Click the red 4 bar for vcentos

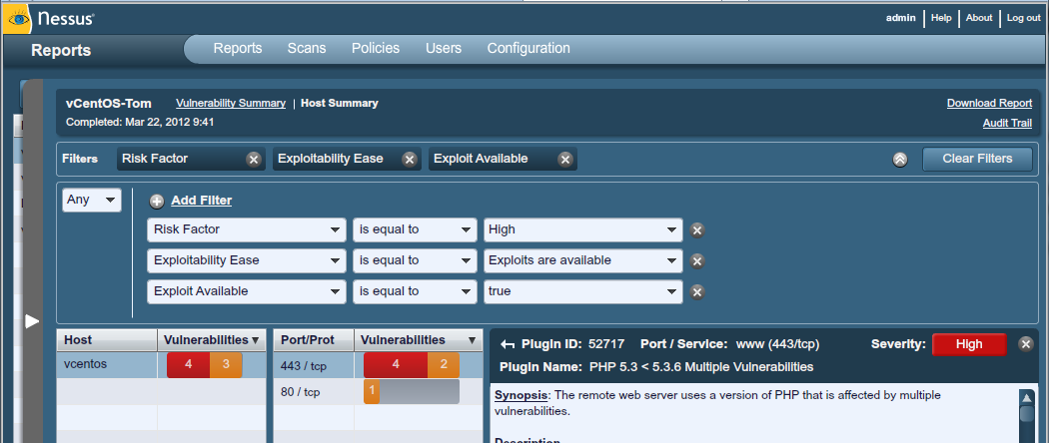pyautogui.click(x=188, y=365)
